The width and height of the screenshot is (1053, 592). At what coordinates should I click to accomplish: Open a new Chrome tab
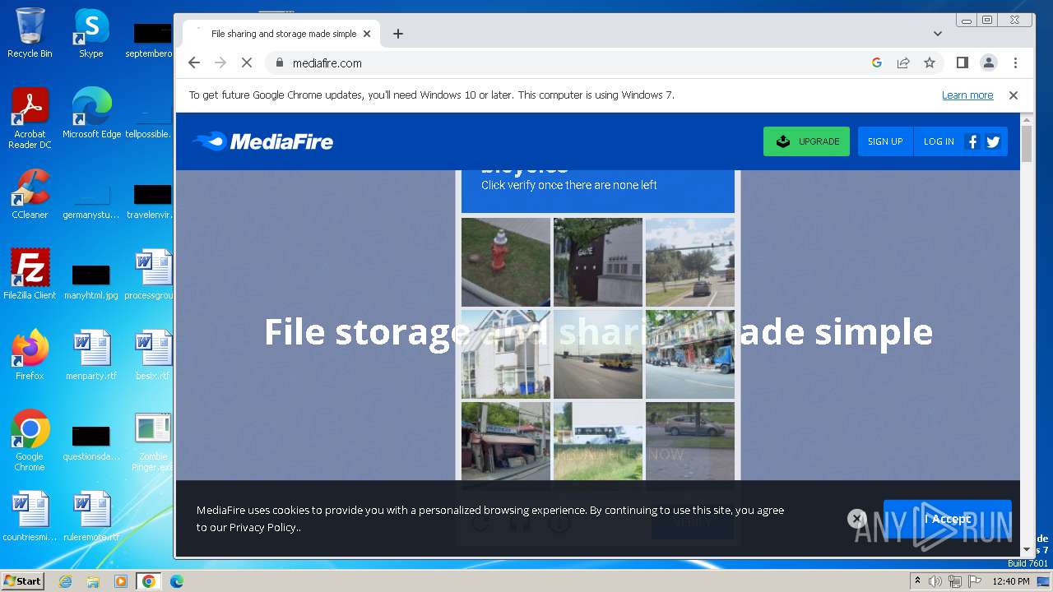[x=398, y=34]
